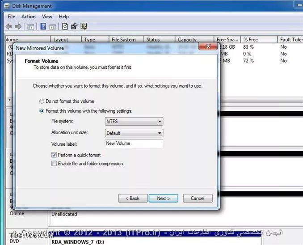Screen dimensions: 303x245
Task: Click the % Free column header
Action: point(259,39)
